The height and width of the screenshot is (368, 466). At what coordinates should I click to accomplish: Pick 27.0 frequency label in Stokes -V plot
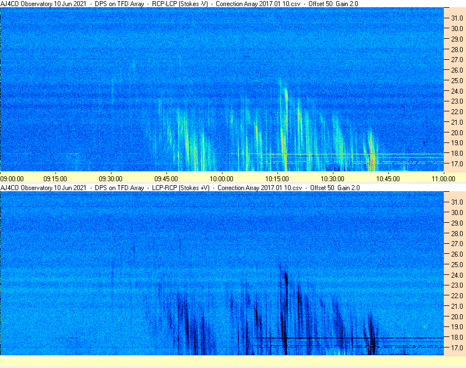click(457, 60)
